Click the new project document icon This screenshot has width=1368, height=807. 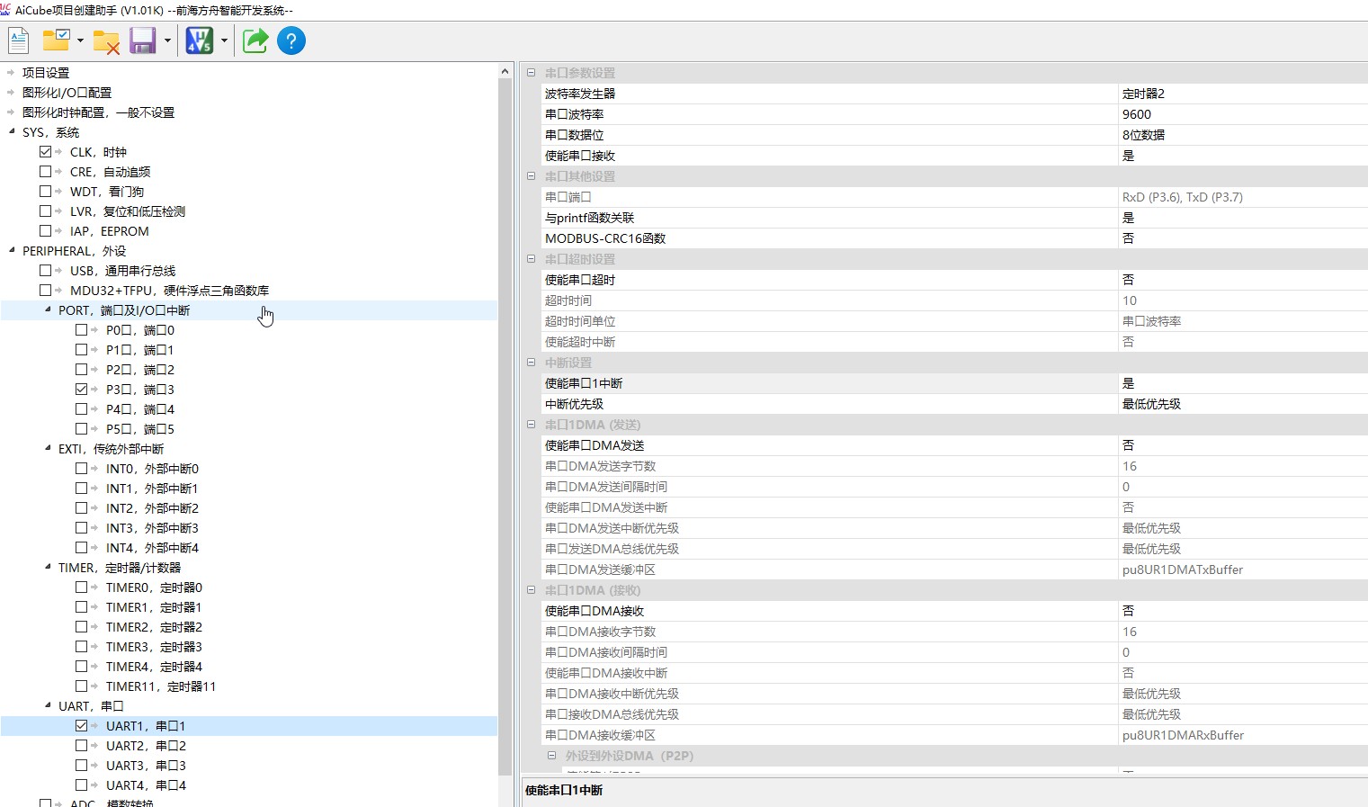19,40
